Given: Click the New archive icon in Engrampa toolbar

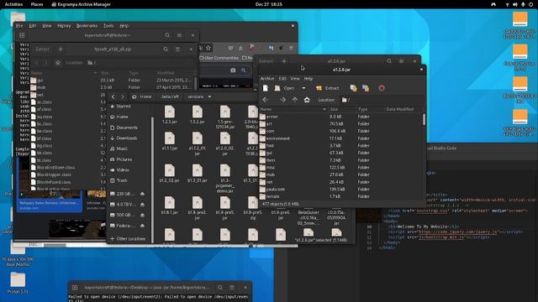Looking at the screenshot, I should [x=266, y=88].
